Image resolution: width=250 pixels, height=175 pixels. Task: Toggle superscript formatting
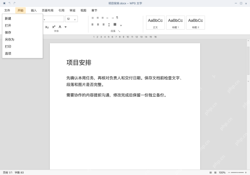point(54,27)
